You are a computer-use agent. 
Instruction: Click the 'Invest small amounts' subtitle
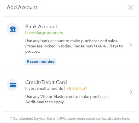pyautogui.click(x=44, y=89)
